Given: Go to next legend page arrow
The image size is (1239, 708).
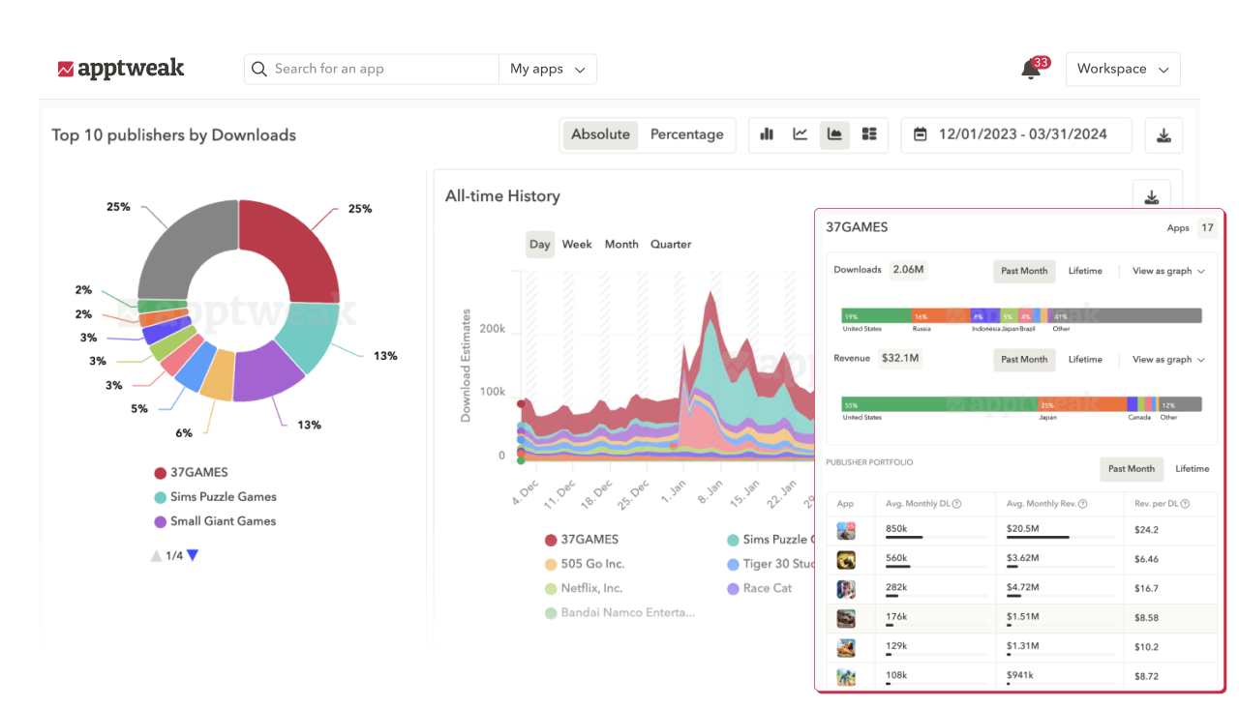Looking at the screenshot, I should coord(193,555).
